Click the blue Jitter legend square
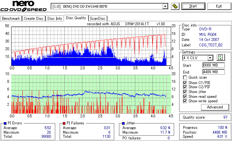Viewport: 232px width, 141px height. (123, 123)
